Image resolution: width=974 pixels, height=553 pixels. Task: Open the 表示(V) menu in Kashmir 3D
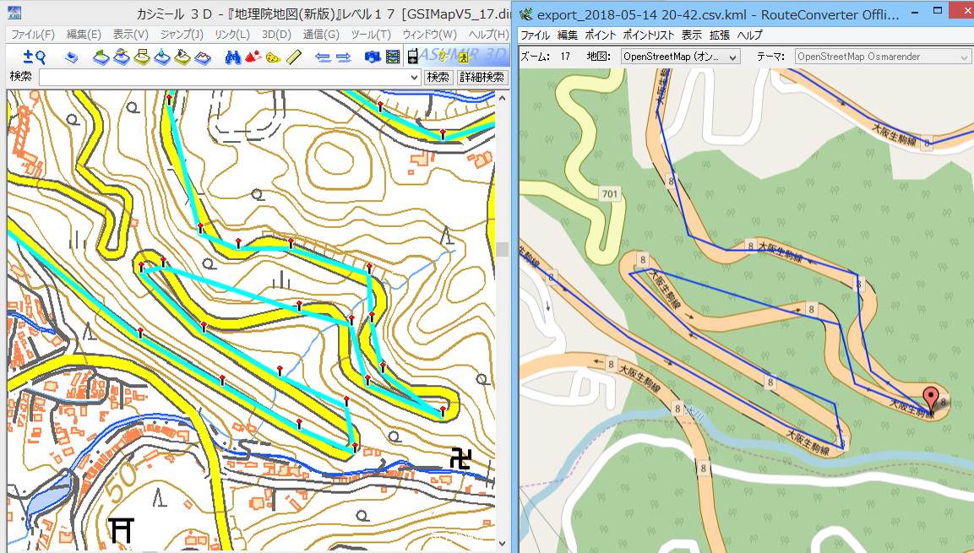pos(130,35)
